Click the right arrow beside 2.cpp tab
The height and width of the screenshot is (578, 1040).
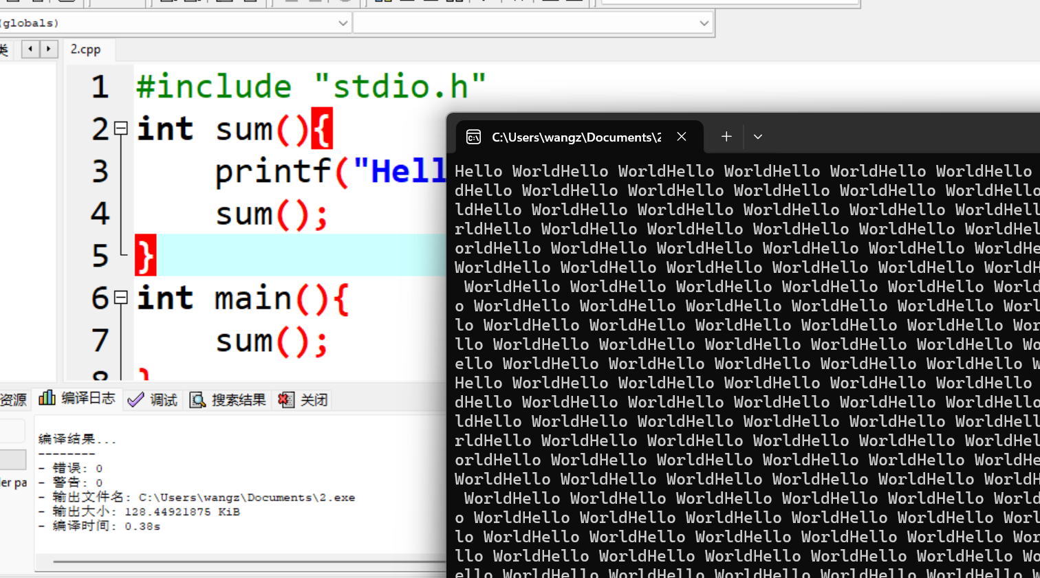point(48,49)
